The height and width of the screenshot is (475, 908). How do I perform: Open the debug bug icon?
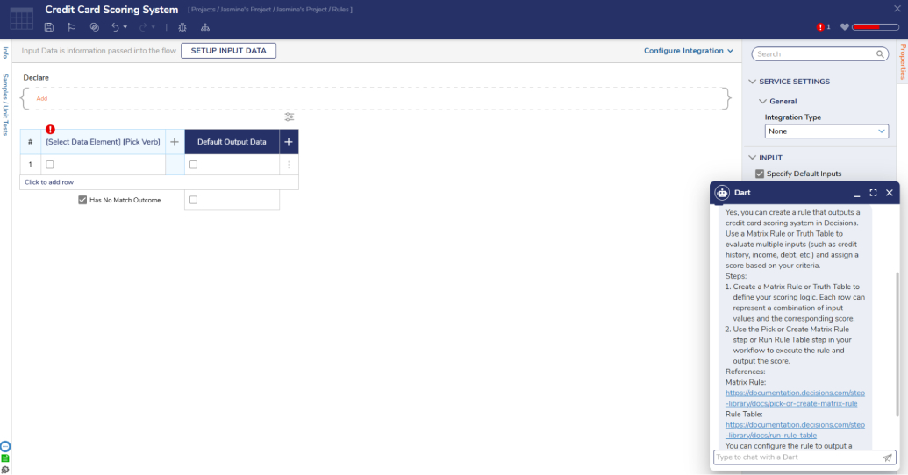click(x=182, y=27)
